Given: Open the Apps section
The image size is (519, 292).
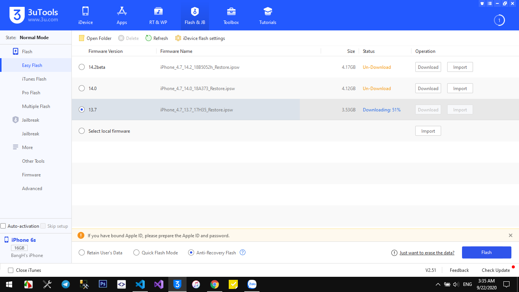Looking at the screenshot, I should point(122,16).
